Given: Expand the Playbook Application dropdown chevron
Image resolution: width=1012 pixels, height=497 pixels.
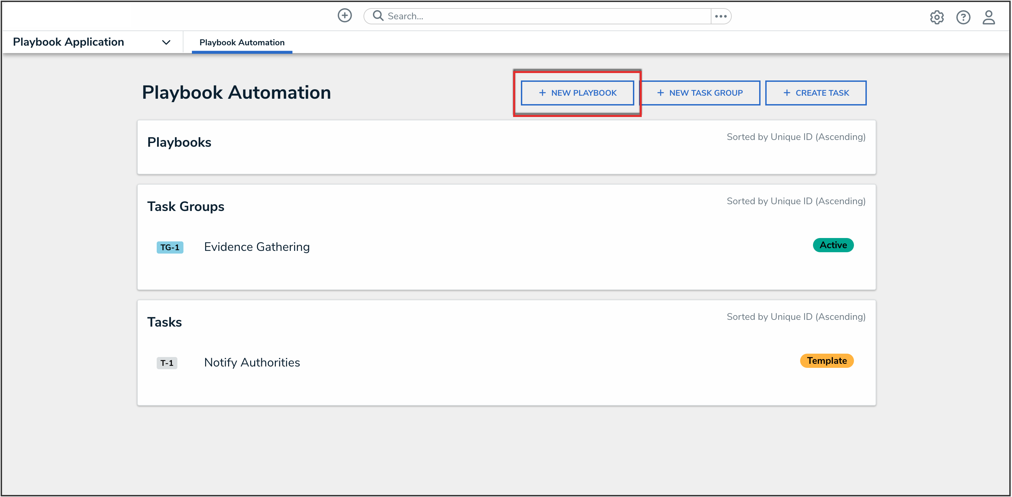Looking at the screenshot, I should tap(166, 42).
